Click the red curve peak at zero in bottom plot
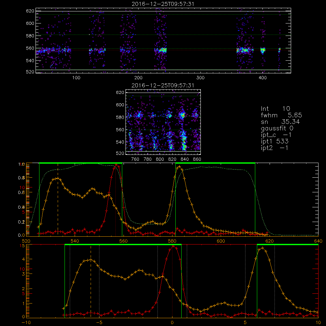The image size is (326, 326). click(173, 246)
